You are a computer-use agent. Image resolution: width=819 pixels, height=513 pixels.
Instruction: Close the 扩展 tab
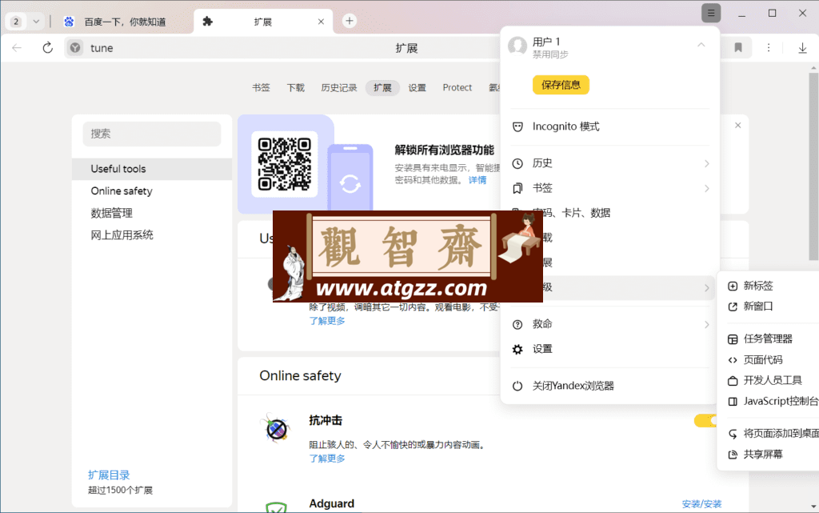pyautogui.click(x=321, y=22)
